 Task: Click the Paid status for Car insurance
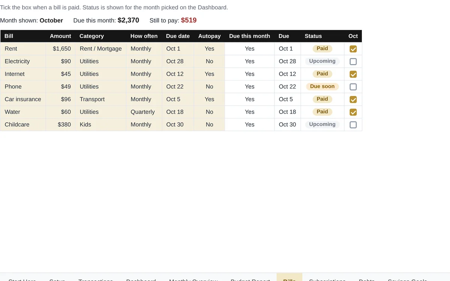click(322, 99)
